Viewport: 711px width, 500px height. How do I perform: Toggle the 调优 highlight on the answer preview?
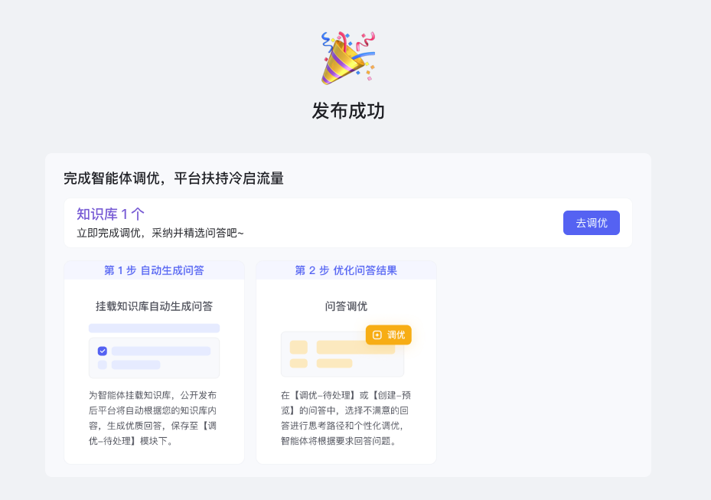coord(389,335)
